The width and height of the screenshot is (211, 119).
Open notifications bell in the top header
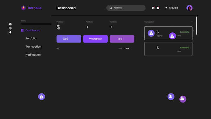[158, 8]
